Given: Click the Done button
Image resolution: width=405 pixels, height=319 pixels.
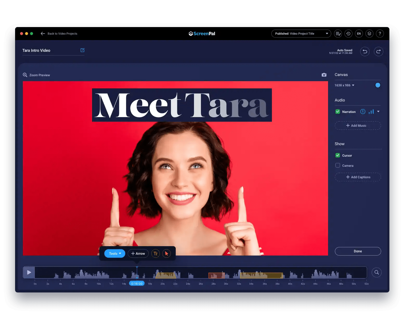Looking at the screenshot, I should click(x=358, y=251).
